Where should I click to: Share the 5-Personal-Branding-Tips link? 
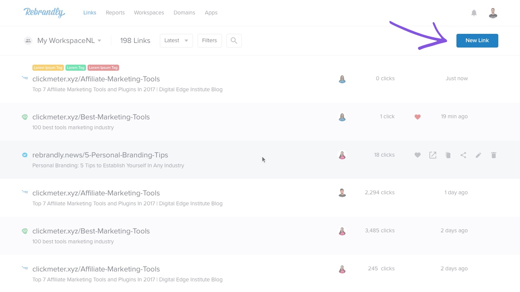(463, 155)
